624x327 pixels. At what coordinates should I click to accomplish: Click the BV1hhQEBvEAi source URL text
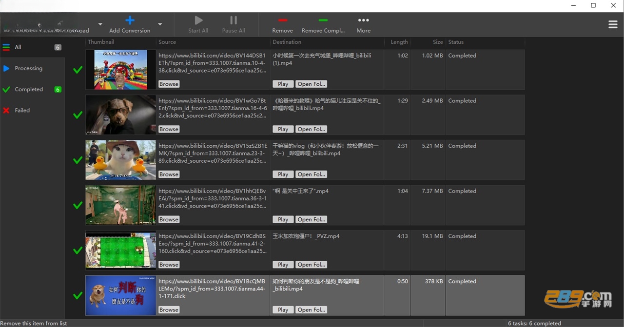pos(213,198)
